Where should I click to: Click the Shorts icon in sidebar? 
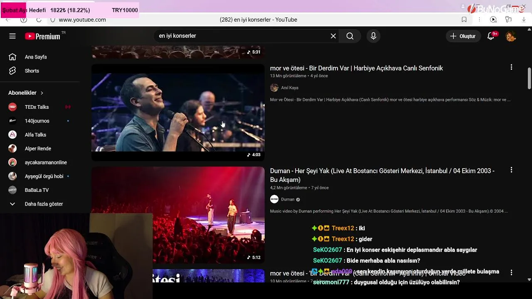[x=12, y=71]
